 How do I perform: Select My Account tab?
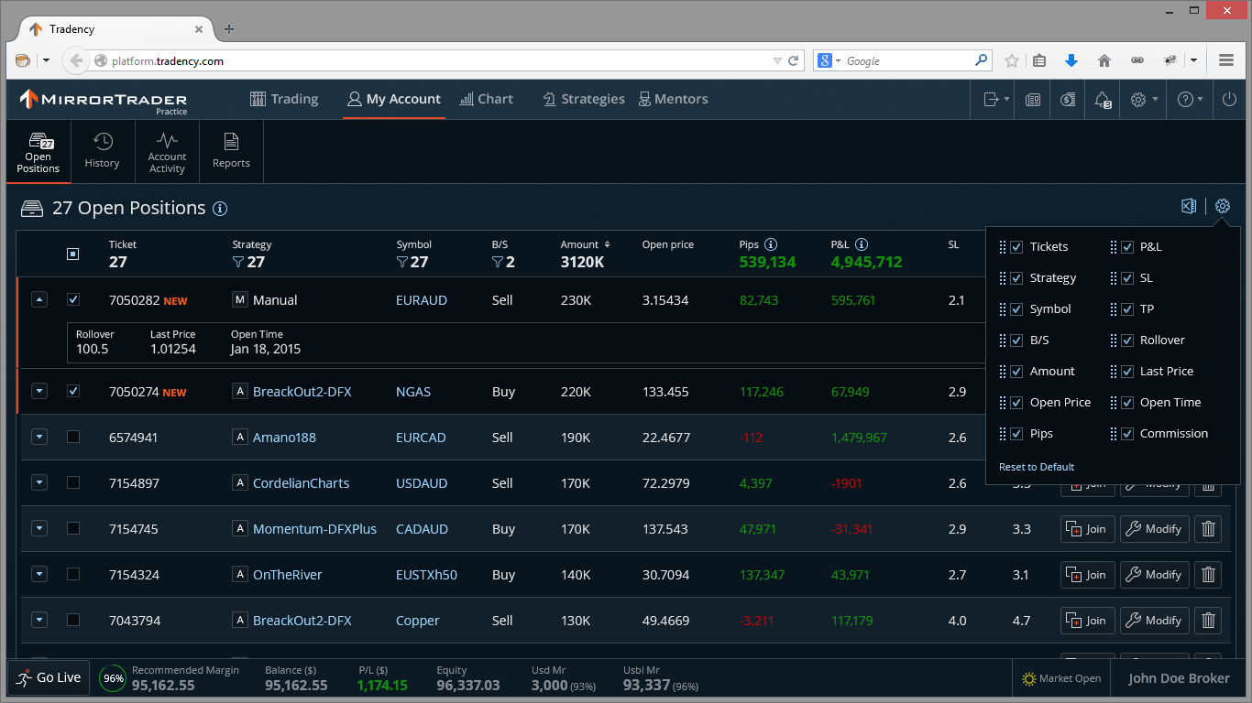point(394,99)
